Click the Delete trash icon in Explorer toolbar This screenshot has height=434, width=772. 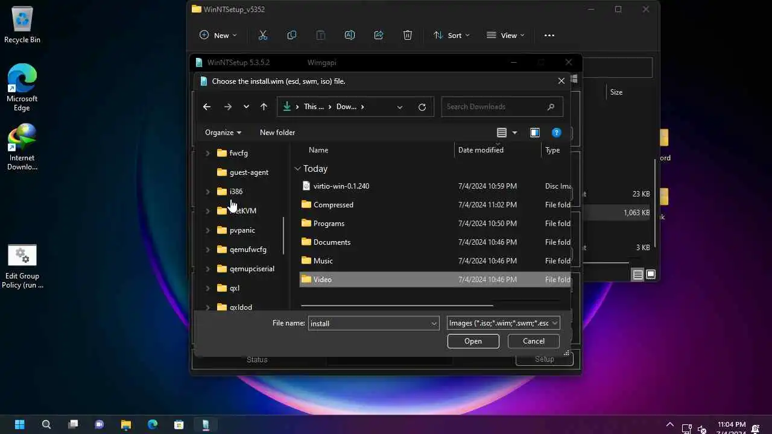point(408,35)
